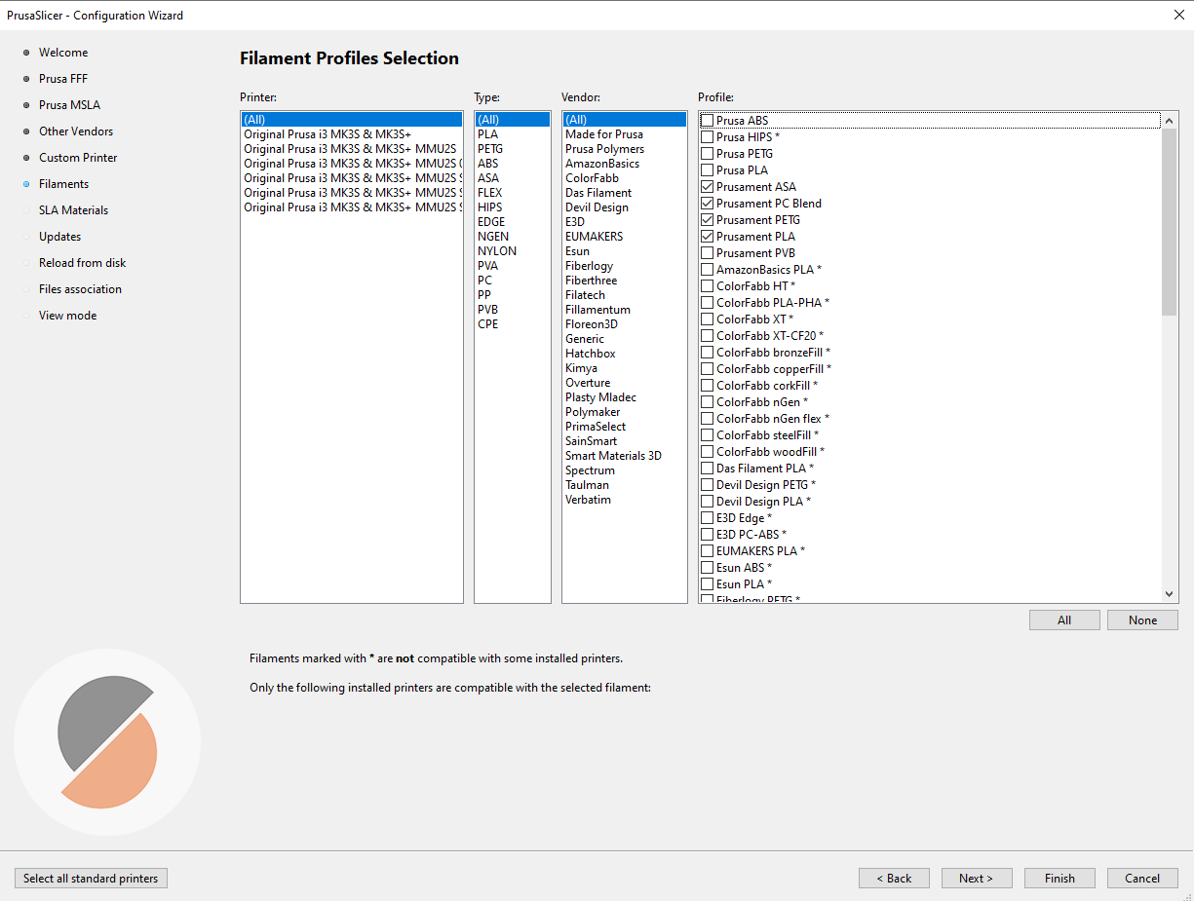
Task: Select Generic vendor
Action: 625,339
